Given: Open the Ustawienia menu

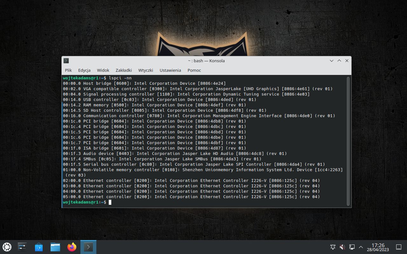Looking at the screenshot, I should coord(170,70).
